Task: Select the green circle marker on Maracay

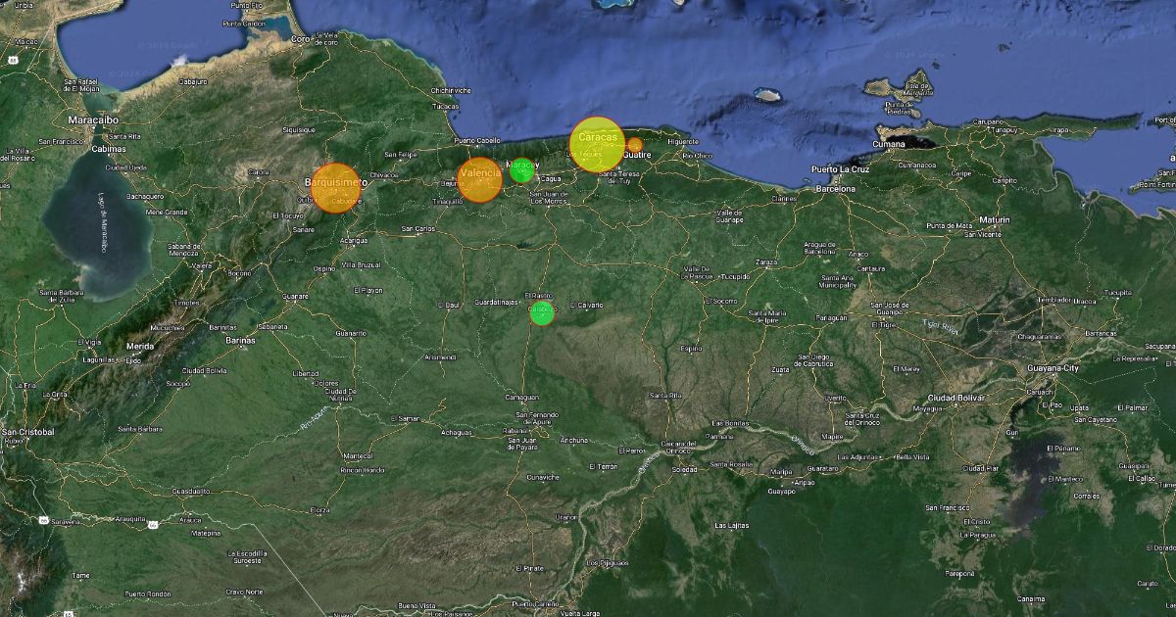Action: tap(522, 170)
